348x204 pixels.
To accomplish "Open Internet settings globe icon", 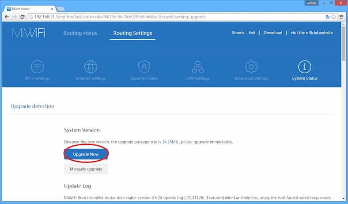I will (x=91, y=67).
